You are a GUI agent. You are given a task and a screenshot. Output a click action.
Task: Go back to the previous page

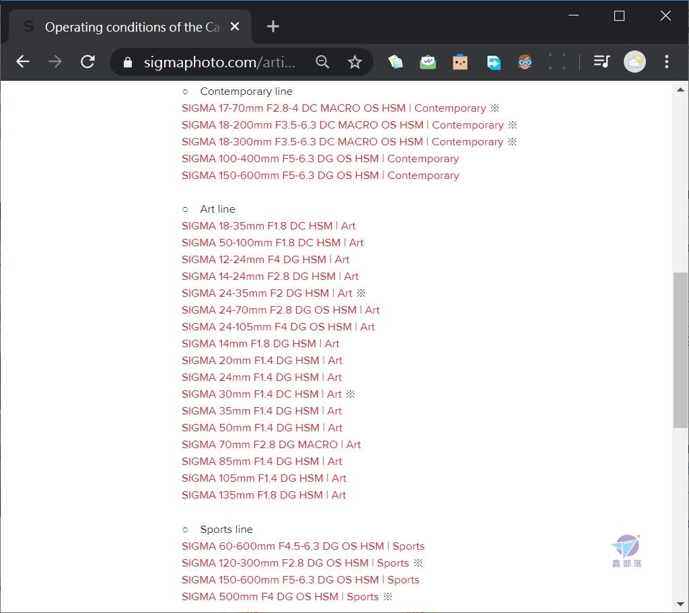click(x=23, y=62)
